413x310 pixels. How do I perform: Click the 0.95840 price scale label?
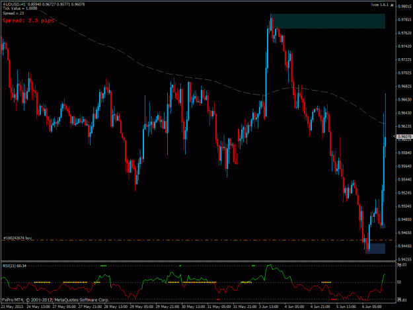405,153
